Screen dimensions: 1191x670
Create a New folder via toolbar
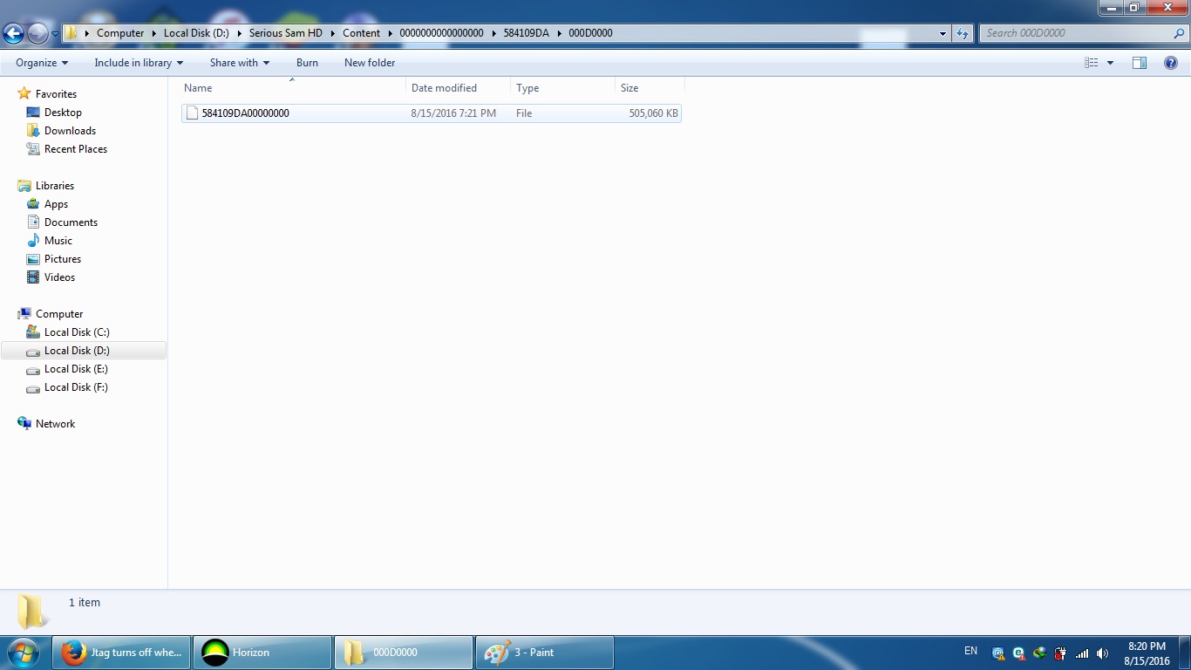370,63
